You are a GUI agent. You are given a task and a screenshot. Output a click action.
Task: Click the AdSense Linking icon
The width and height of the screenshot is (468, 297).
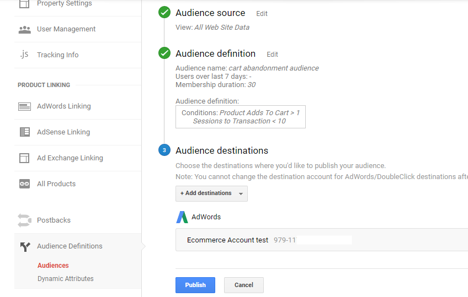(24, 132)
